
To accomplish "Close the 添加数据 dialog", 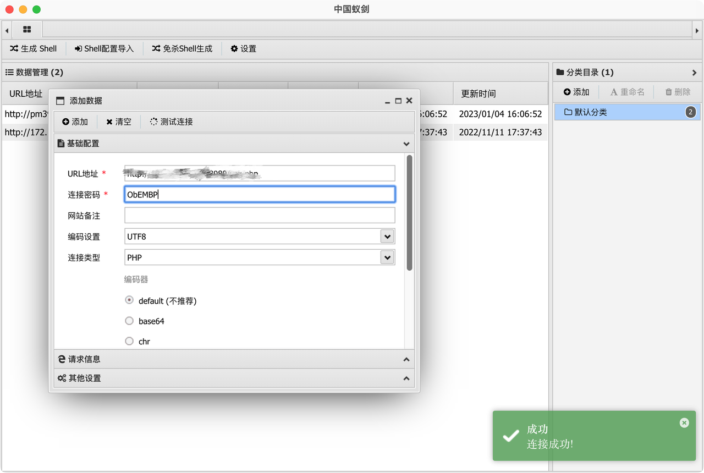I will pyautogui.click(x=409, y=101).
